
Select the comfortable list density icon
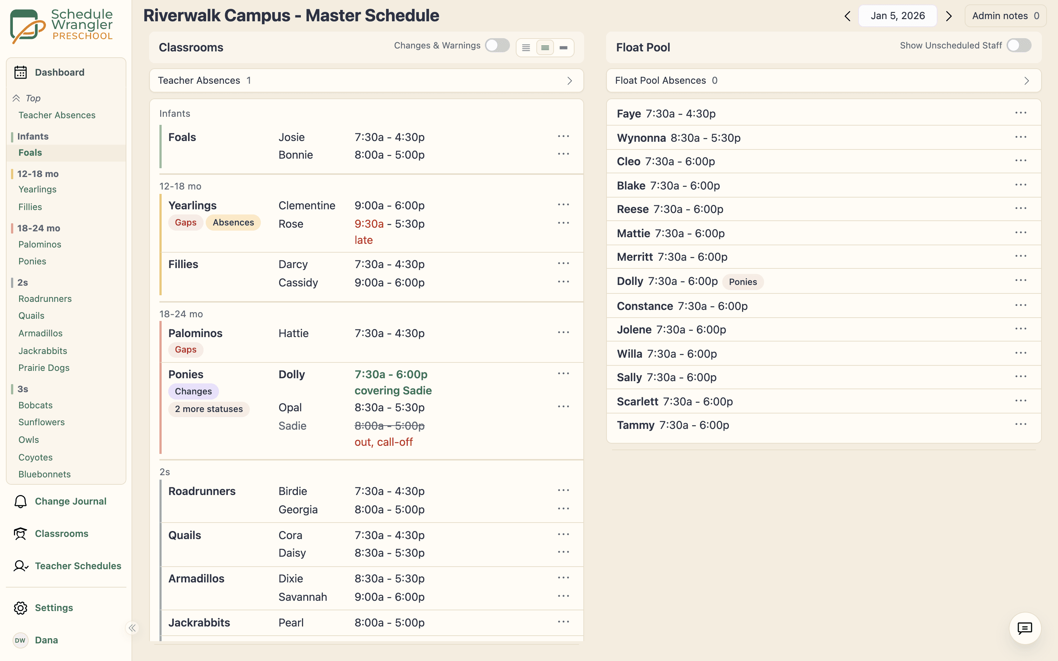click(526, 48)
